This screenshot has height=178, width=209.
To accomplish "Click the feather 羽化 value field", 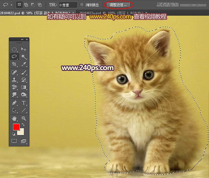I will coord(68,5).
